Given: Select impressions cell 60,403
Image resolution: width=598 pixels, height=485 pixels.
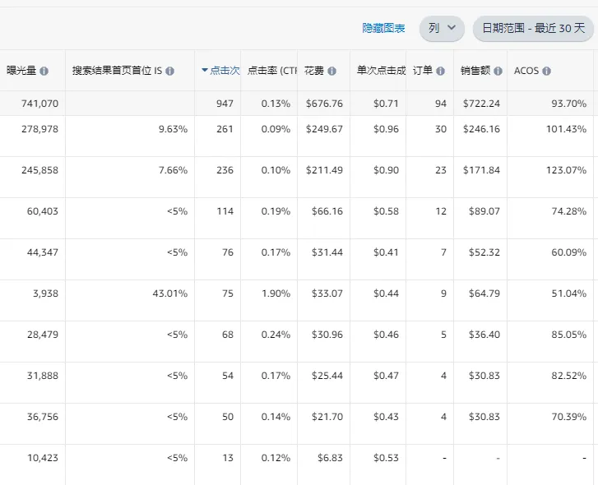Looking at the screenshot, I should [x=43, y=211].
